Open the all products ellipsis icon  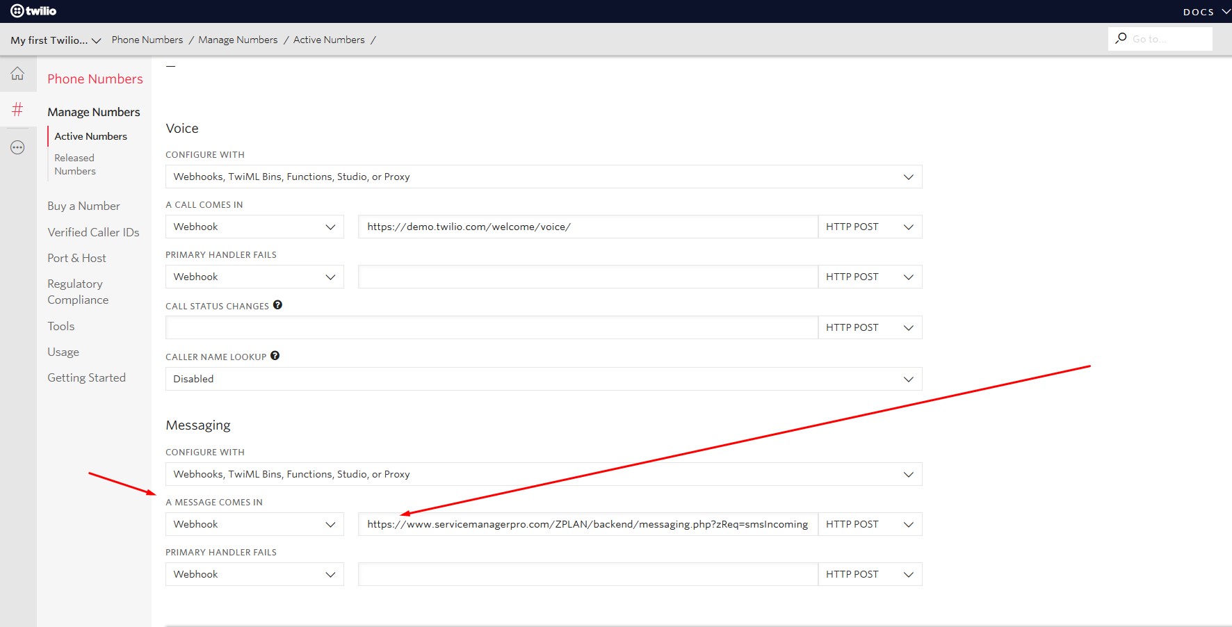pos(17,147)
